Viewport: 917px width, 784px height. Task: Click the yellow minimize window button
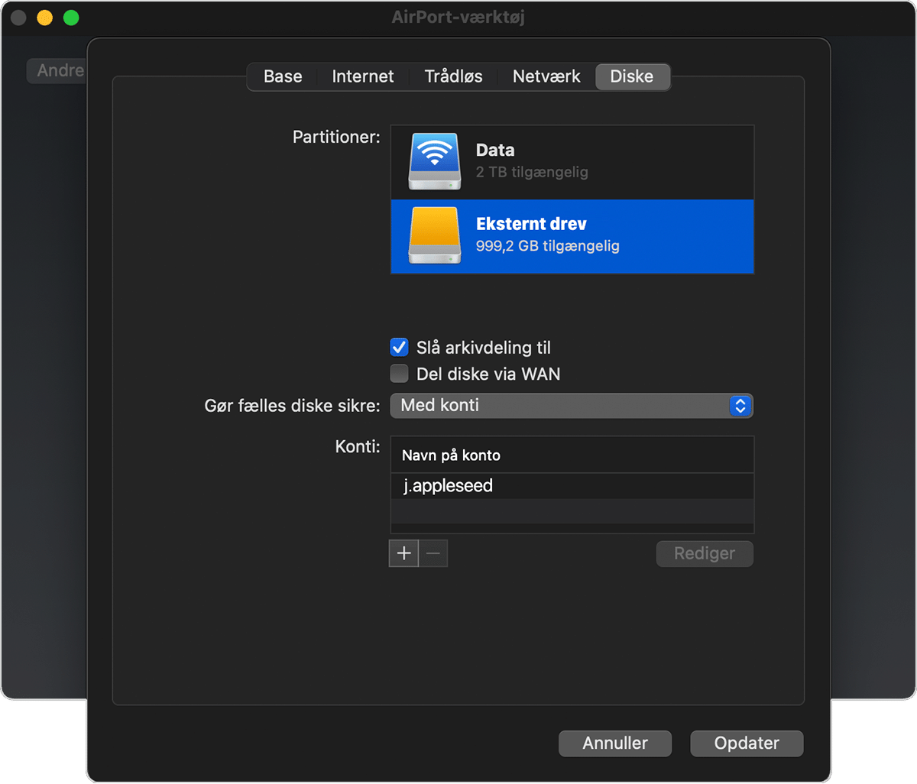[45, 18]
